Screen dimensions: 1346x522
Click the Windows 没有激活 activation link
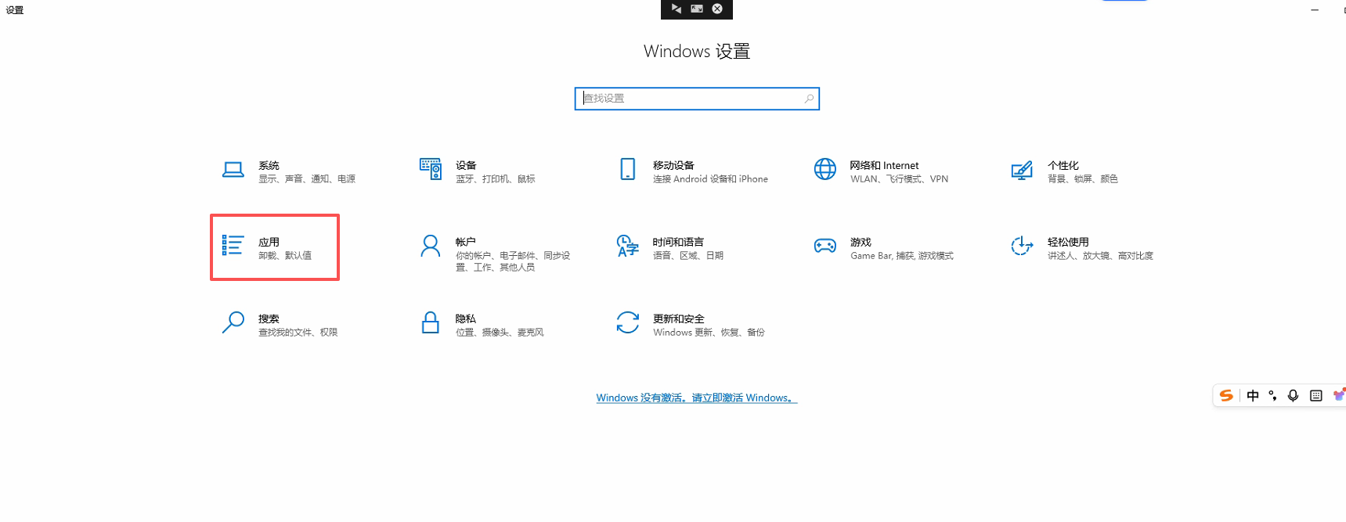pyautogui.click(x=696, y=398)
